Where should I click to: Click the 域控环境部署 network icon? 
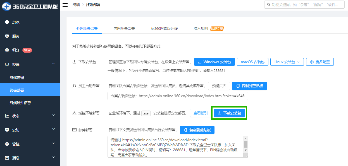pyautogui.click(x=75, y=113)
